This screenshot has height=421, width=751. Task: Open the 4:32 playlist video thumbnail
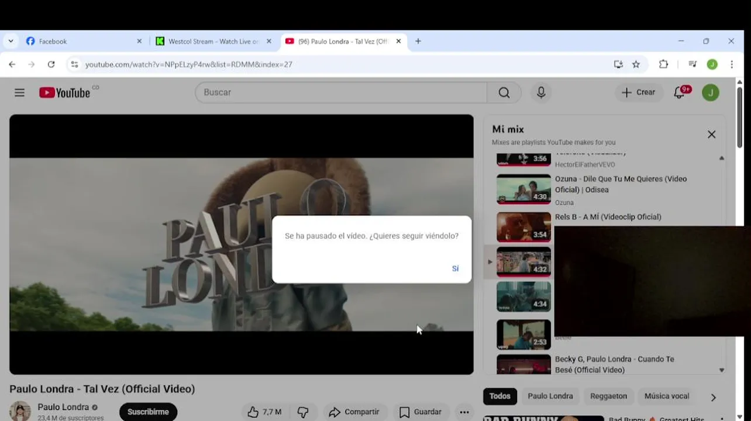(x=523, y=262)
